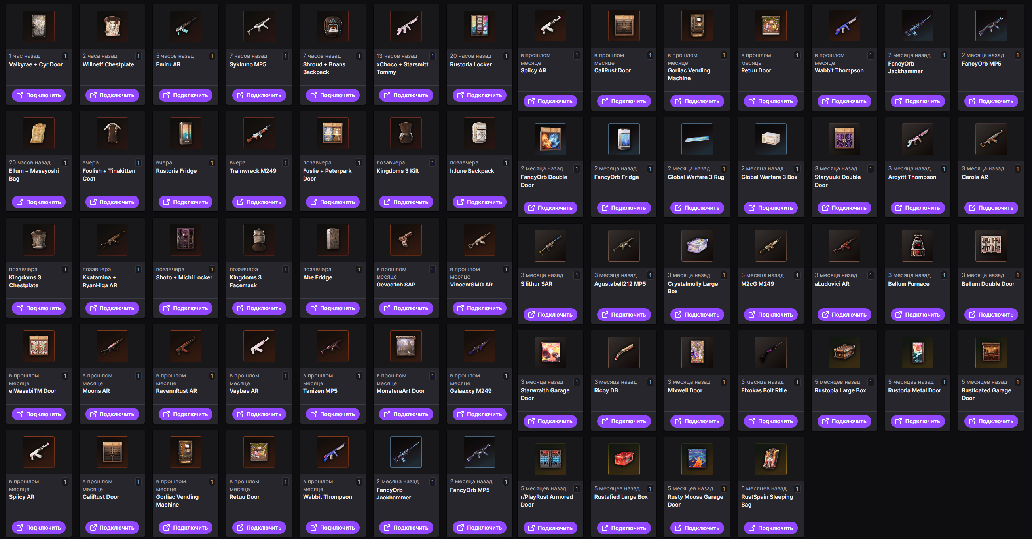Click the Bellum Furnace item icon
Viewport: 1032px width, 539px height.
pyautogui.click(x=917, y=246)
